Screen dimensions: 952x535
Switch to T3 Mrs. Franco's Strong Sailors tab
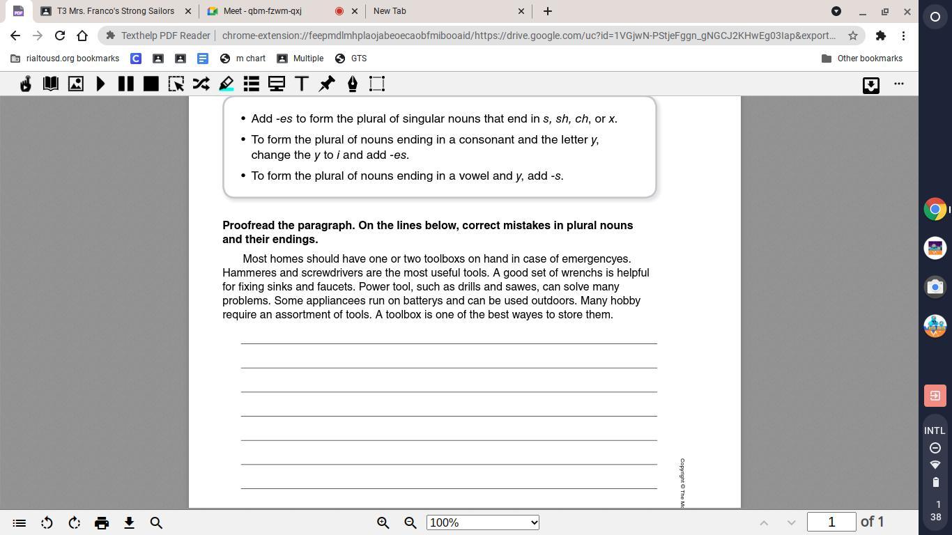115,11
